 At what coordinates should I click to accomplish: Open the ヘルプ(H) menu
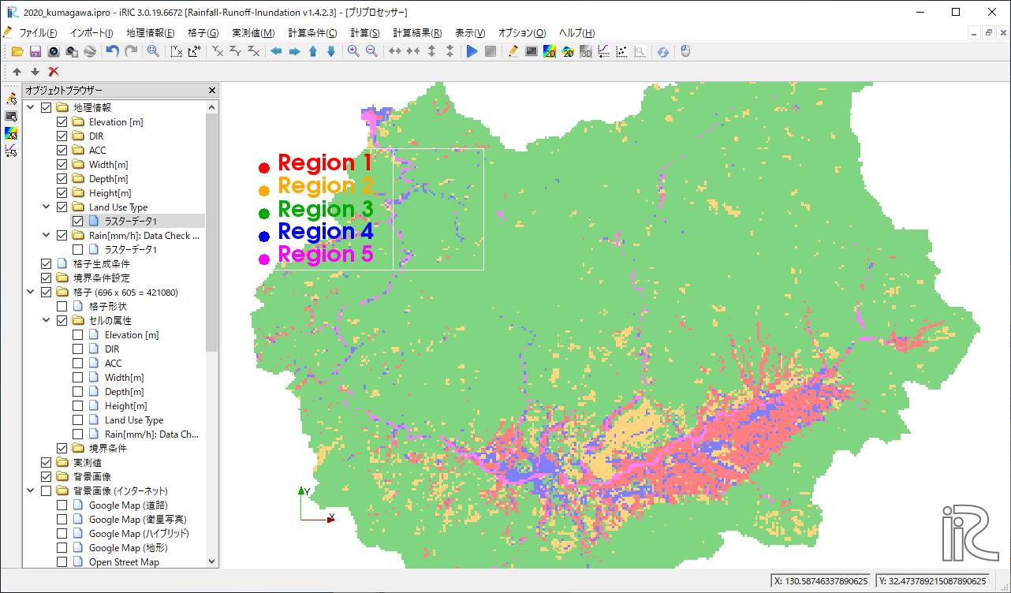[576, 32]
